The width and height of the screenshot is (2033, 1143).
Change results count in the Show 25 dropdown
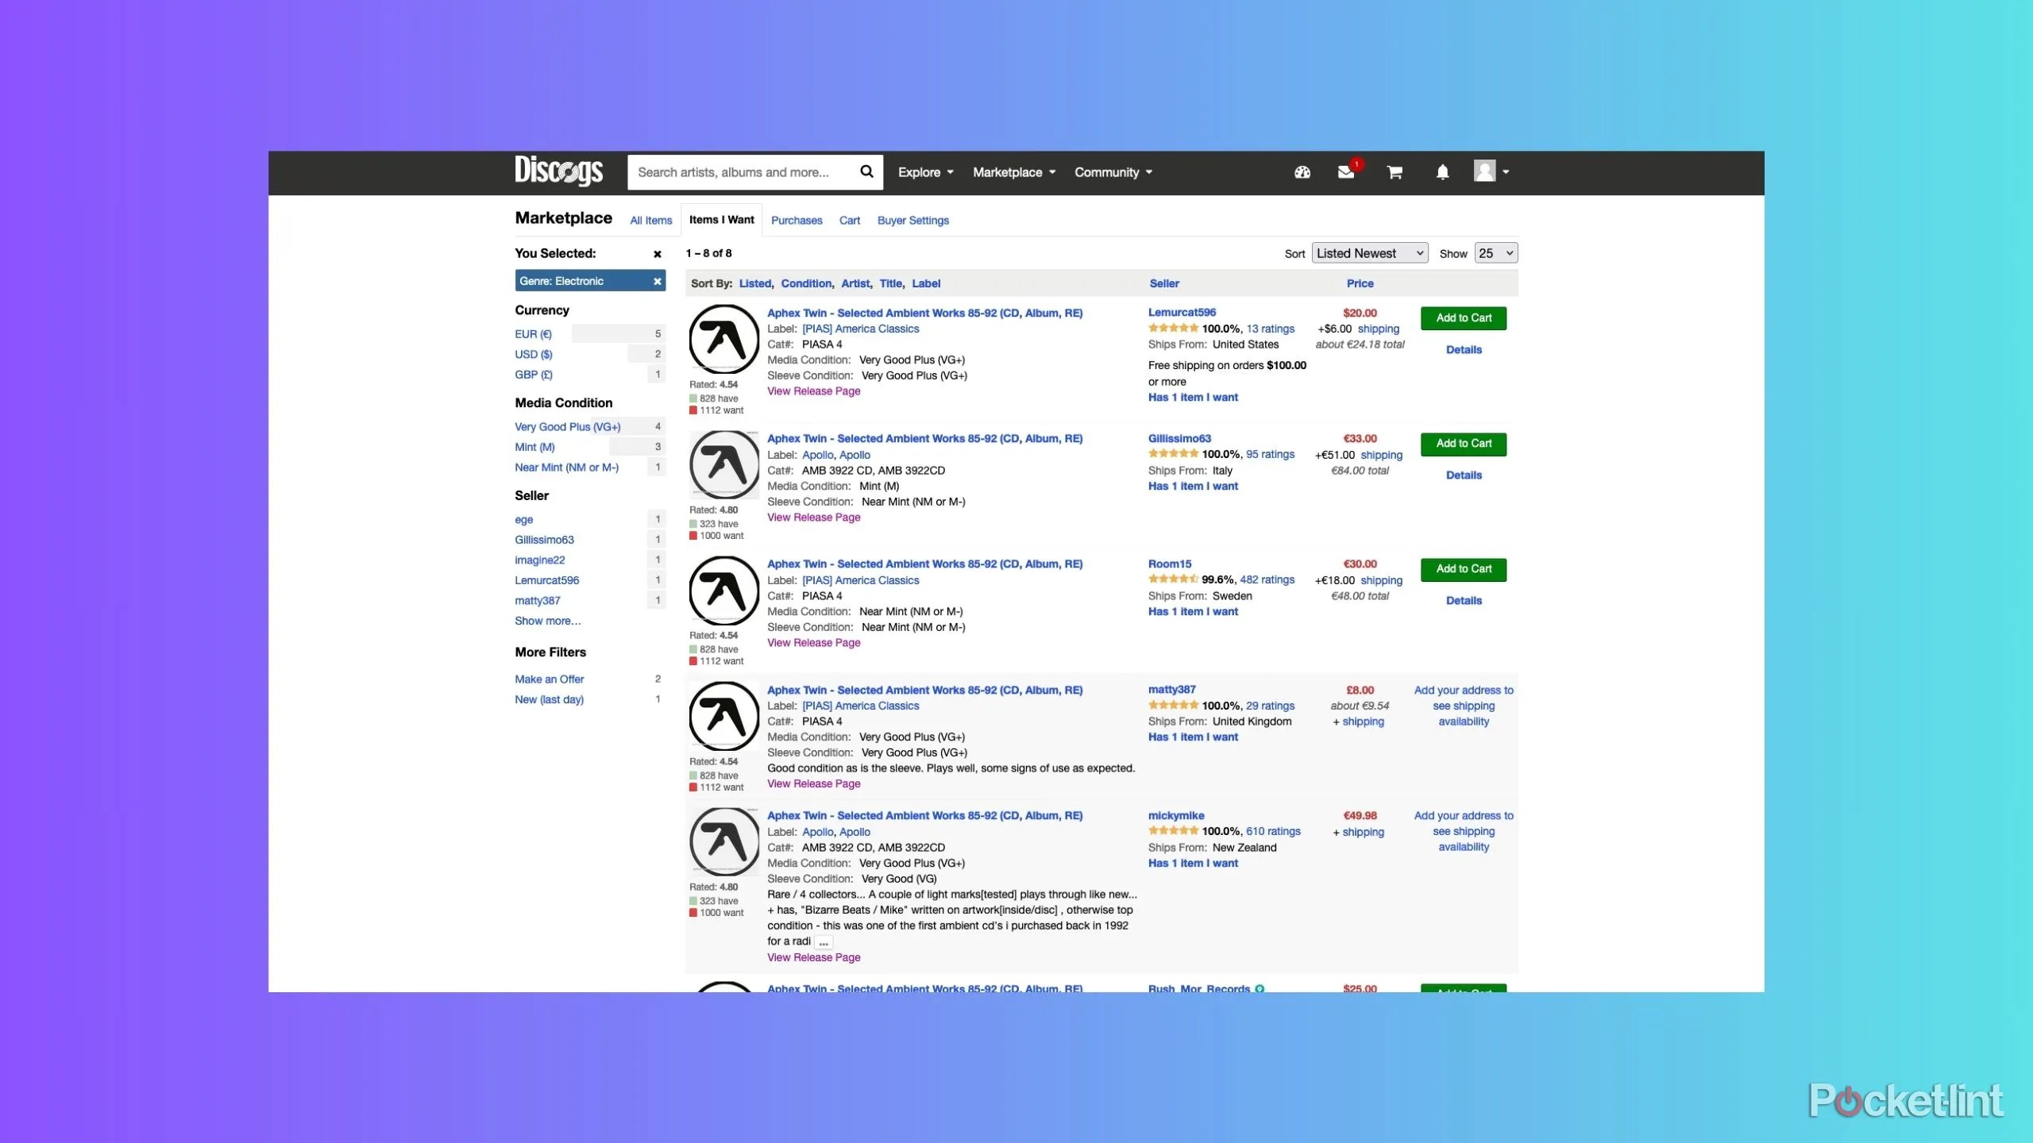click(1495, 252)
